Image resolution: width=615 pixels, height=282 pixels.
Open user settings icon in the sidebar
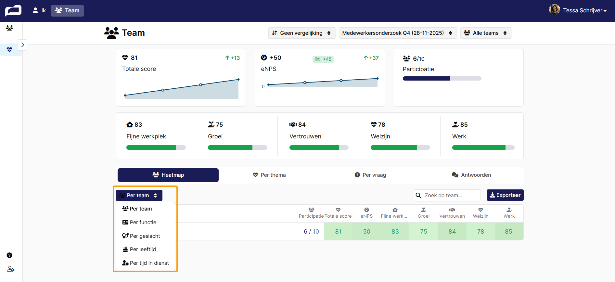pos(11,269)
